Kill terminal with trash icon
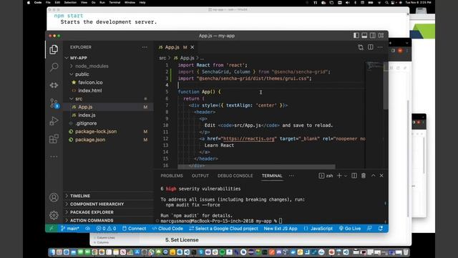458x258 pixels. click(364, 176)
